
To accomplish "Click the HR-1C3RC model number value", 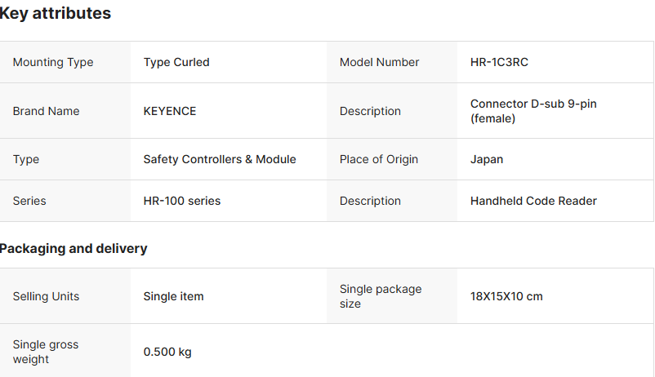I will coord(499,62).
